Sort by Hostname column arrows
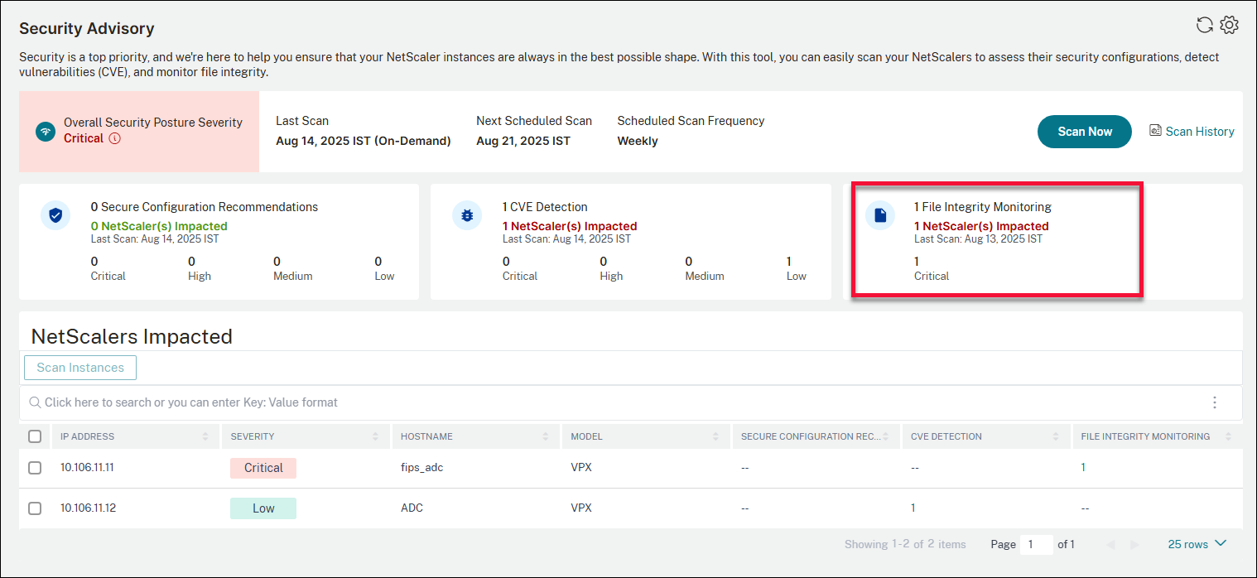Screen dimensions: 1257x578 pyautogui.click(x=546, y=436)
